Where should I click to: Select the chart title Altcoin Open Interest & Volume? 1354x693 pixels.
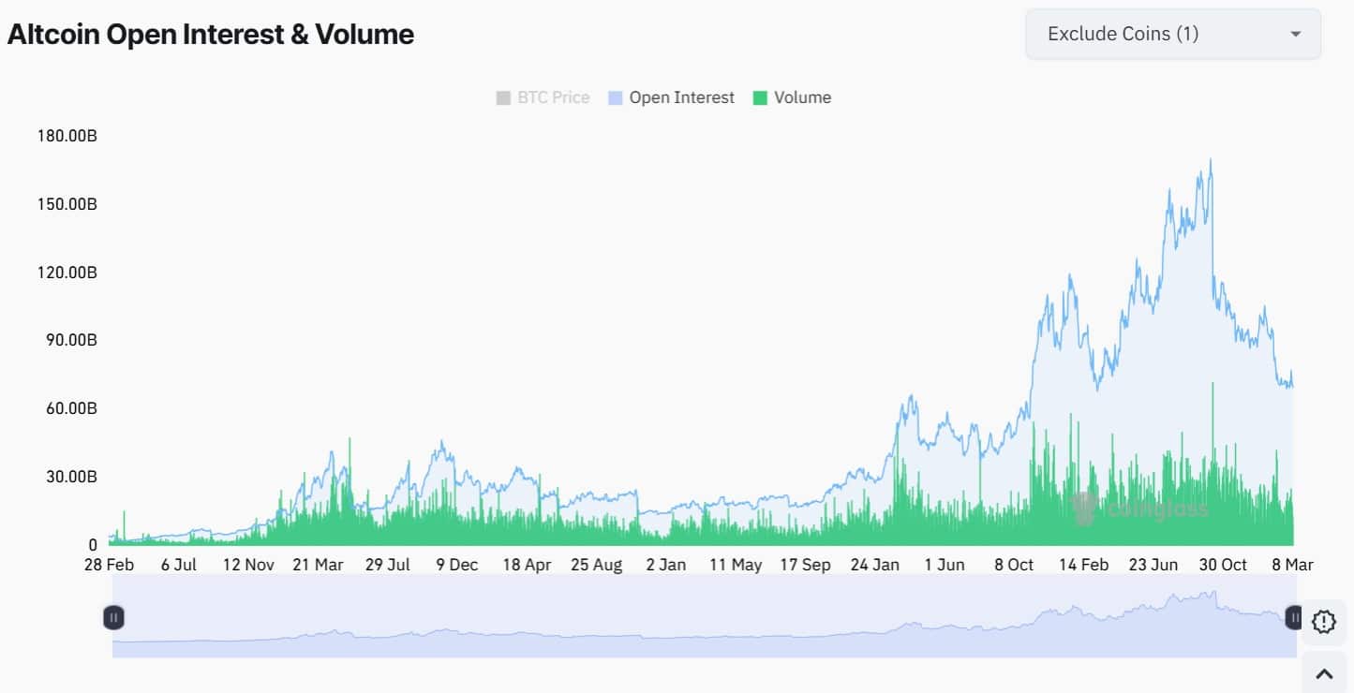210,34
